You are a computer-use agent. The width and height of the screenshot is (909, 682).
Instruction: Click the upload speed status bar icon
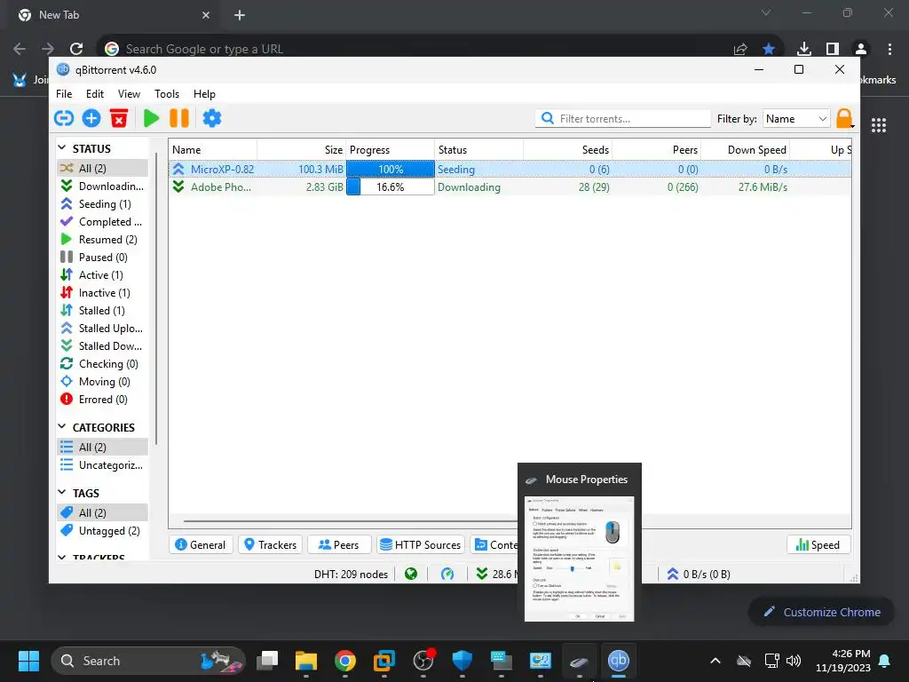click(673, 575)
